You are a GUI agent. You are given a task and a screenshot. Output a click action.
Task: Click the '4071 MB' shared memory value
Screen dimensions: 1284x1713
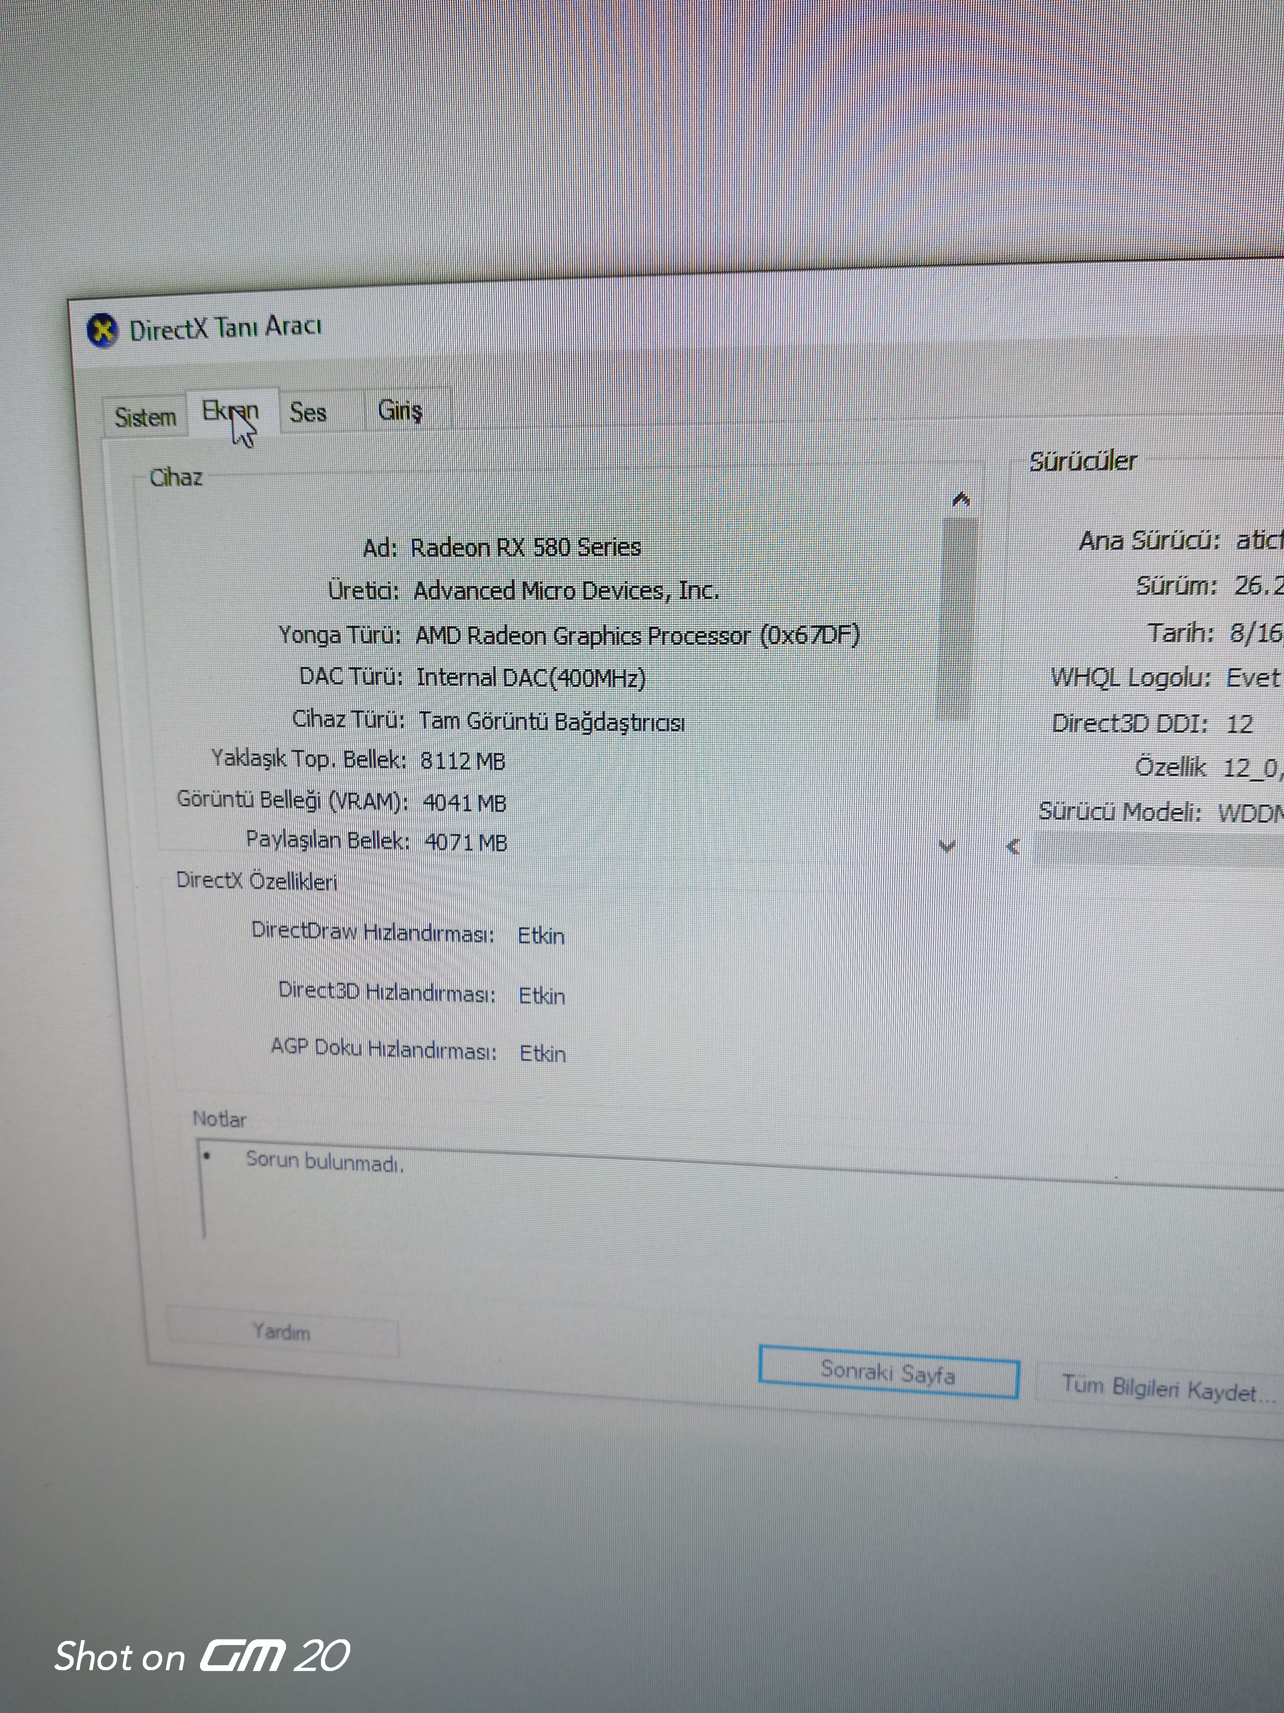point(466,842)
